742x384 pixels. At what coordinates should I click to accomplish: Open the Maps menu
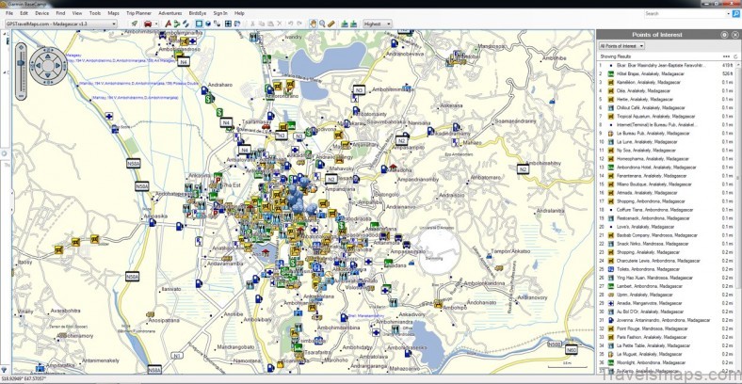(x=113, y=13)
